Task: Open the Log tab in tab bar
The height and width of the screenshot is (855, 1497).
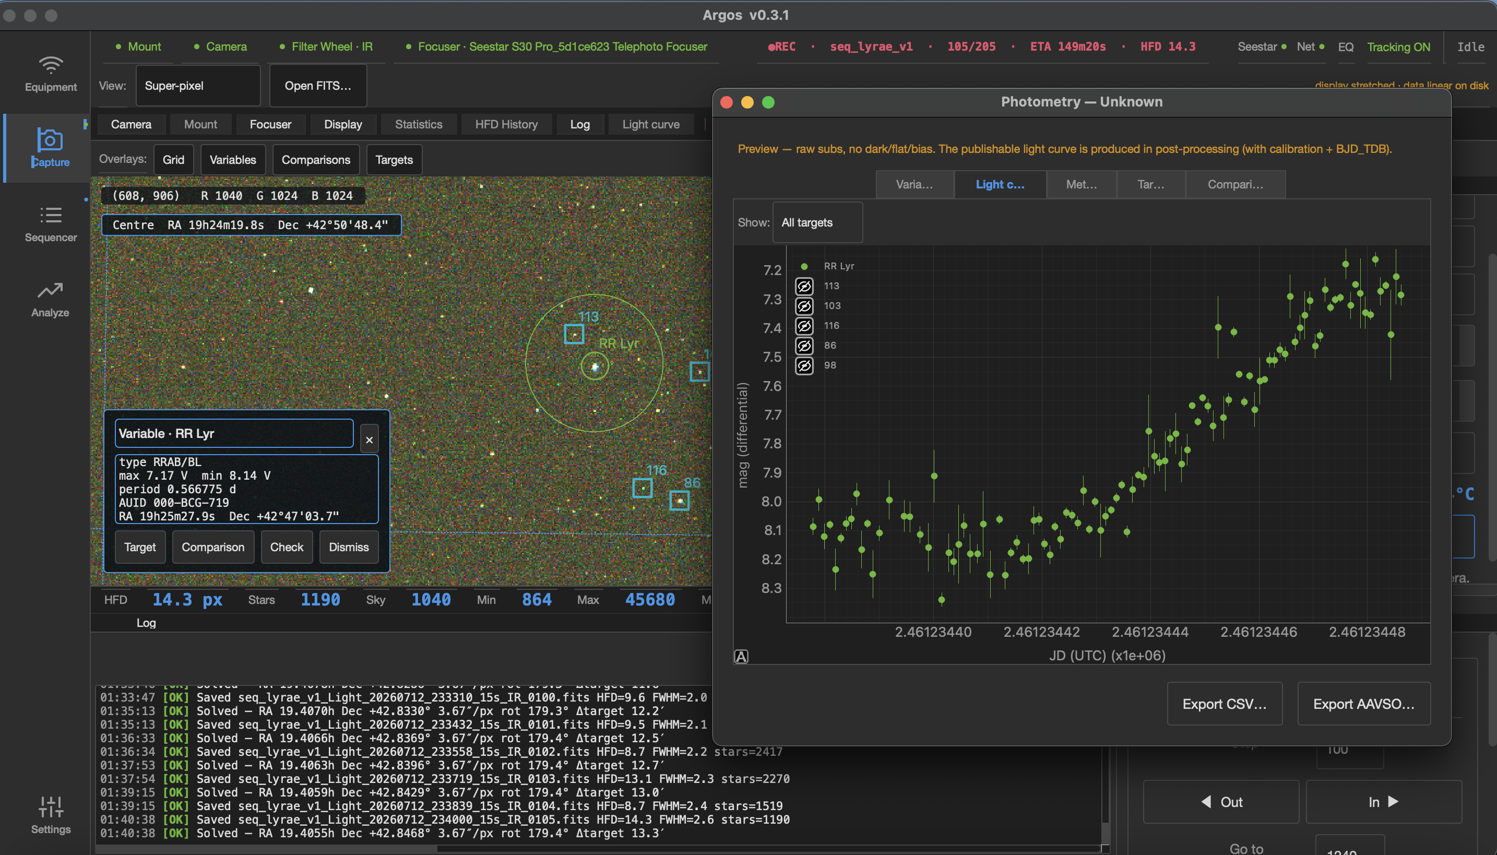Action: click(580, 124)
